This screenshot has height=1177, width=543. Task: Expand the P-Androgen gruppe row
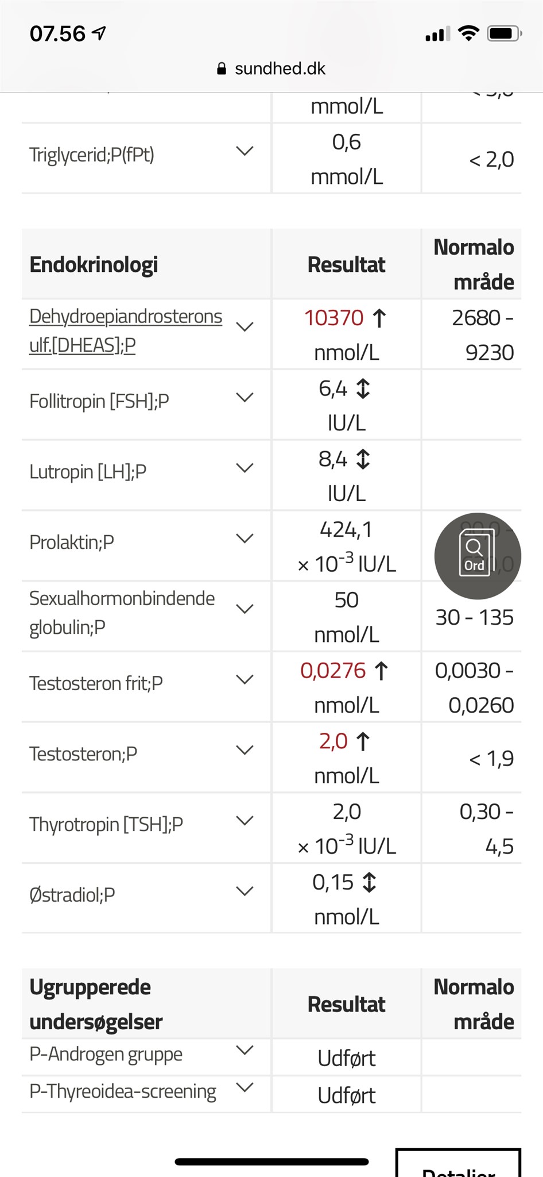(245, 1051)
